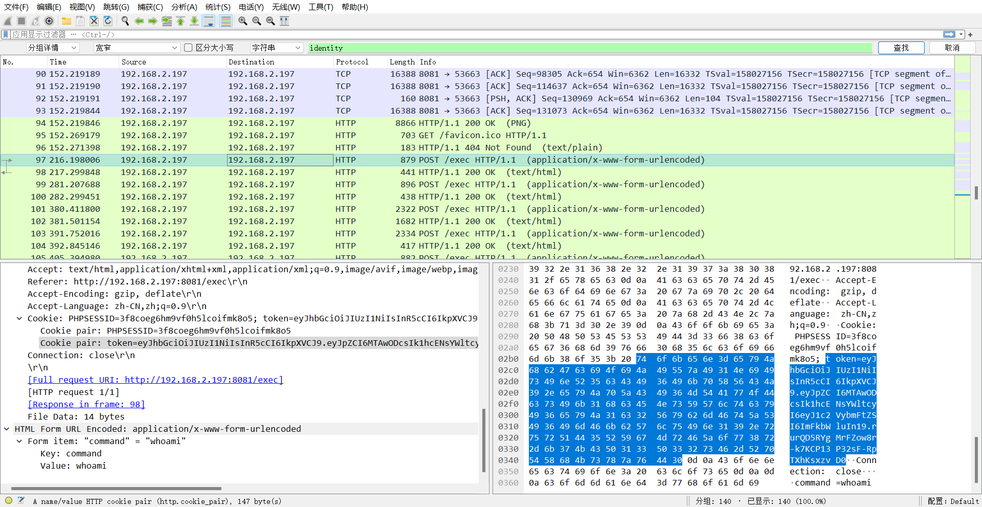Open 帮助(H) menu

[355, 7]
